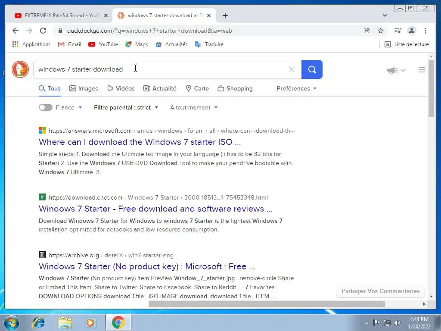Switch to Images results tab
The height and width of the screenshot is (331, 441).
(84, 88)
